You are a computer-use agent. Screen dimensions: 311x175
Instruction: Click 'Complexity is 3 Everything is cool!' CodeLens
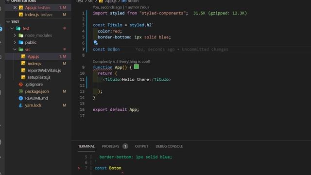coord(121,62)
